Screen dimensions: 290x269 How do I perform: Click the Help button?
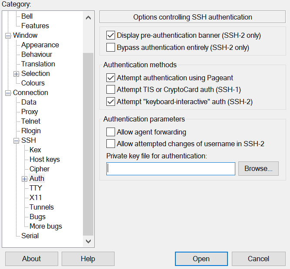(88, 259)
